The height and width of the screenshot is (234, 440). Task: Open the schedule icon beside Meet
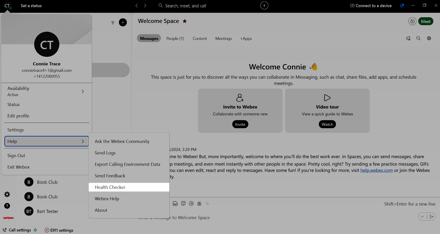point(412,21)
